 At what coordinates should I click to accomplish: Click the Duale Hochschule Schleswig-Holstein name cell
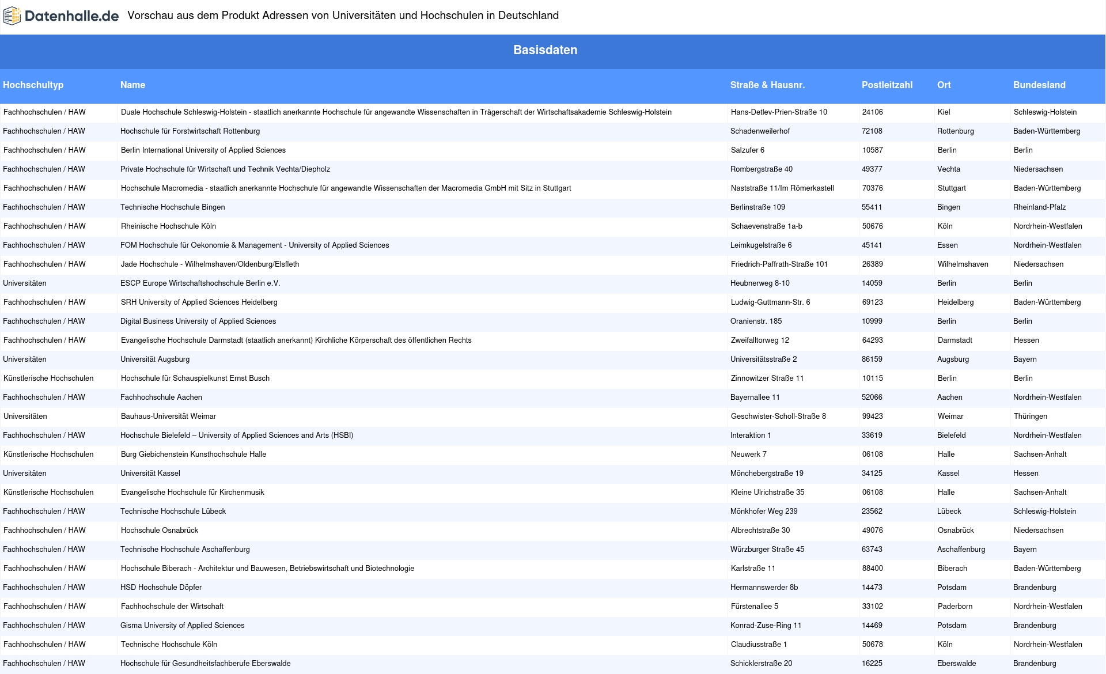pos(396,112)
